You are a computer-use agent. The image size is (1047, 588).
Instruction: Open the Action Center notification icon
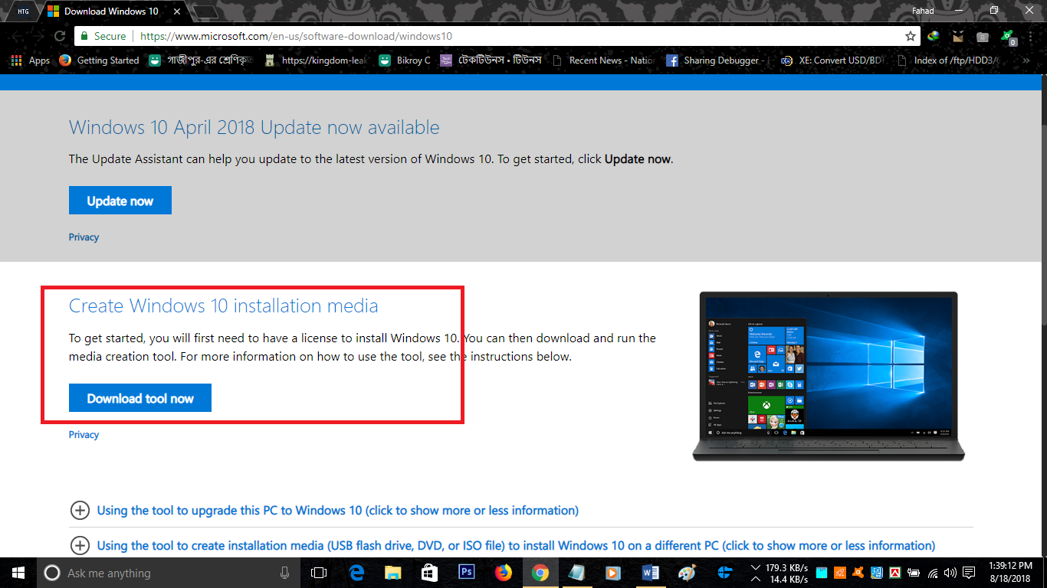(969, 573)
